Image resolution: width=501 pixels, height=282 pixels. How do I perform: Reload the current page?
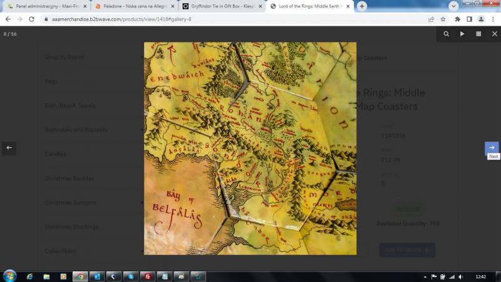[31, 19]
